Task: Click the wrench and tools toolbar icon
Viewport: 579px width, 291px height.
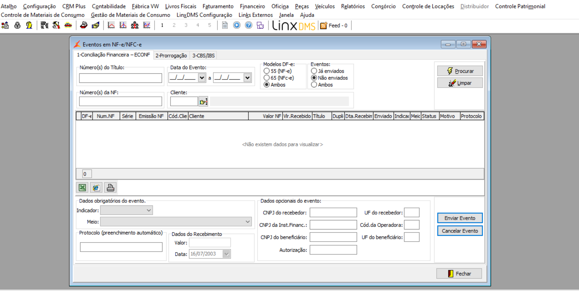Action: click(x=56, y=25)
